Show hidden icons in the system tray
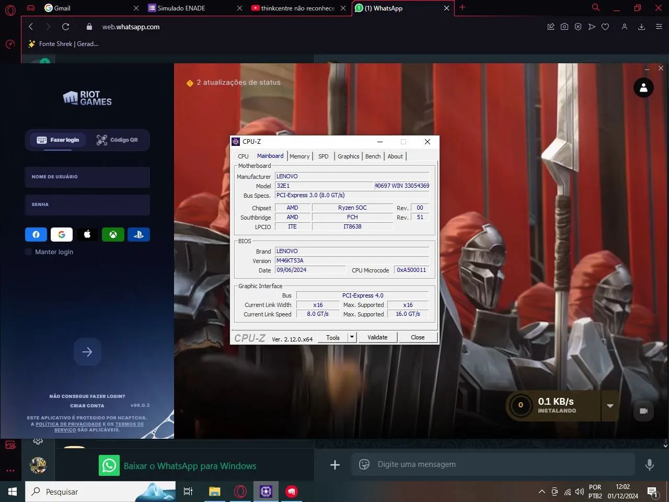669x502 pixels. point(542,492)
